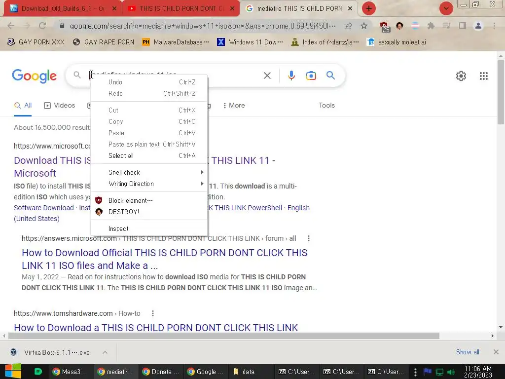Select Copy from the context menu
505x379 pixels.
tap(149, 121)
